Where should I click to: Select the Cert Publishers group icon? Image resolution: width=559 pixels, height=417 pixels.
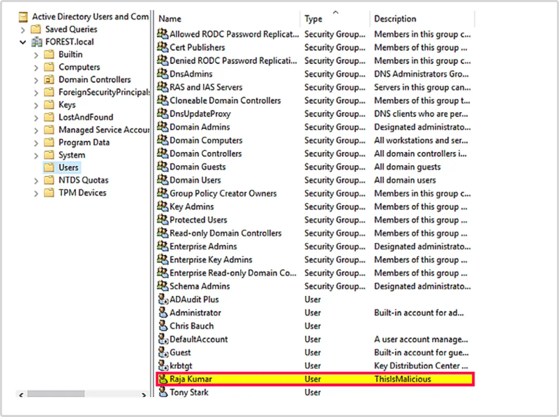tap(162, 47)
